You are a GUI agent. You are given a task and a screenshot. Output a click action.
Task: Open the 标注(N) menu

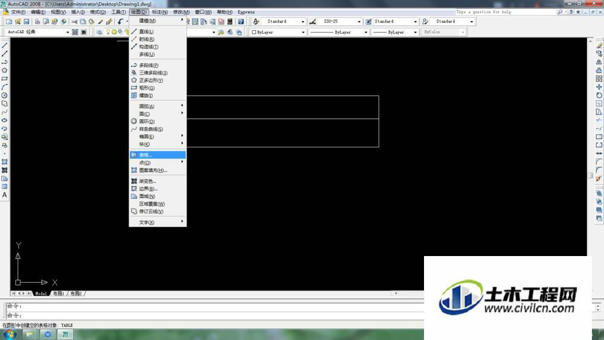[x=160, y=12]
